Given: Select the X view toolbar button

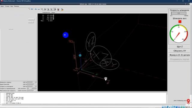Looking at the screenshot, I should point(49,9).
